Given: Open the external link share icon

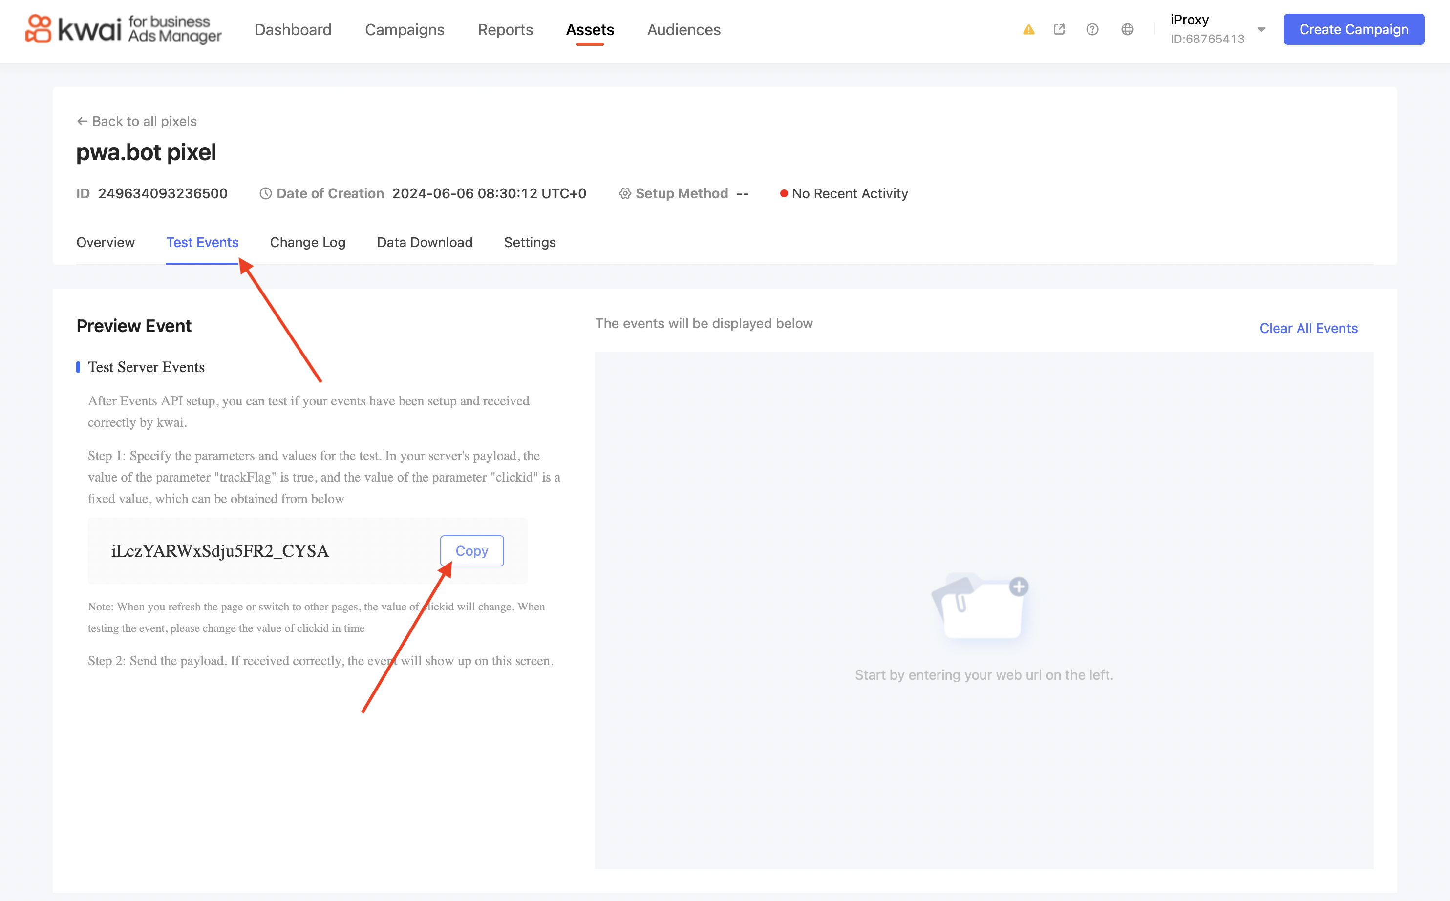Looking at the screenshot, I should (x=1059, y=29).
